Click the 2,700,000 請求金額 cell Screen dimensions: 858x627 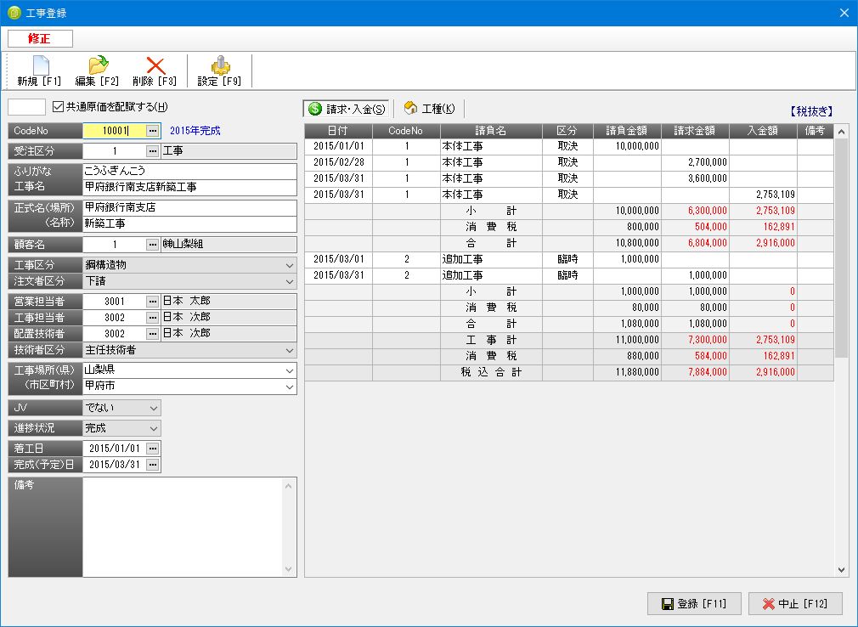[695, 162]
